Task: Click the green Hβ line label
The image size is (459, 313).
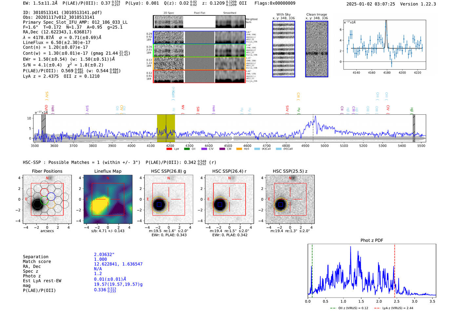Action: (x=412, y=110)
